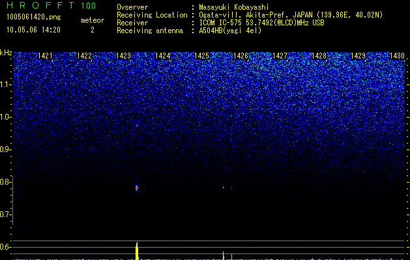Click the tall yellow signal peak bar
Image resolution: width=410 pixels, height=260 pixels.
(x=137, y=251)
